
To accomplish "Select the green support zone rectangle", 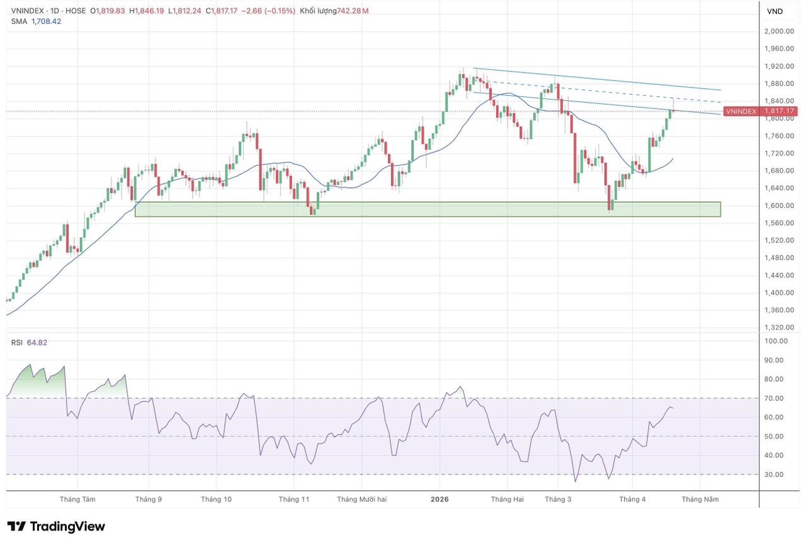I will click(x=427, y=209).
